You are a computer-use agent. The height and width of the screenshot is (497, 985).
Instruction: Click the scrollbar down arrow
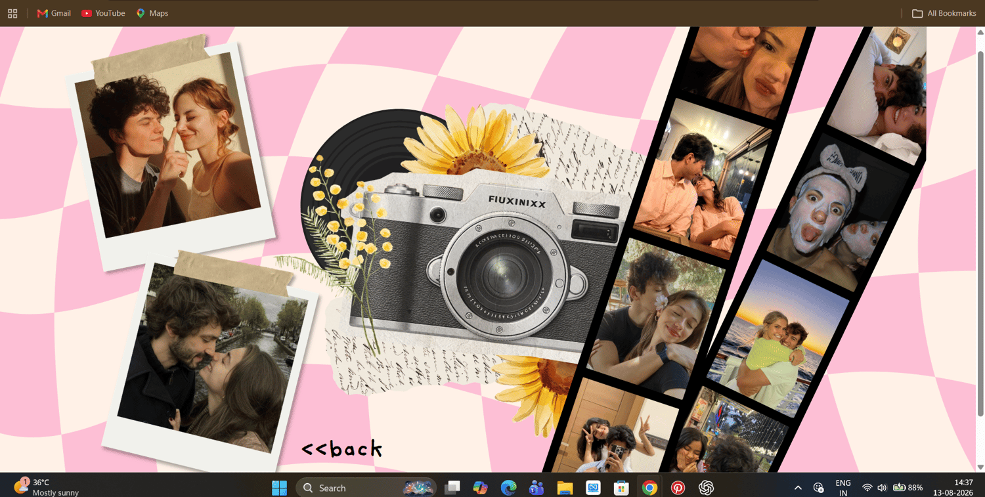point(980,467)
